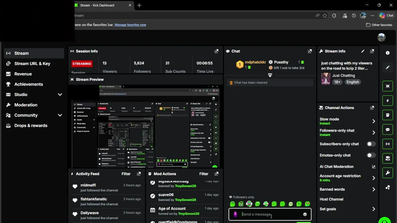Image resolution: width=397 pixels, height=223 pixels.
Task: Add page to favorites star icon
Action: [325, 15]
